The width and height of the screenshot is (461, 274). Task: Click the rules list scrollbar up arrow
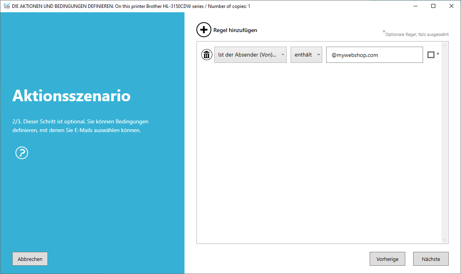coord(444,45)
